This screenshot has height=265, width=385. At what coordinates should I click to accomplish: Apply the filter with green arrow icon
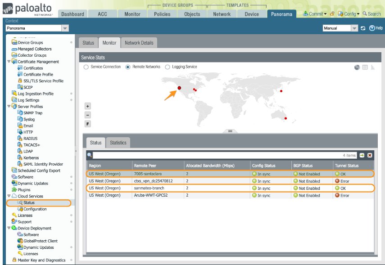[362, 155]
